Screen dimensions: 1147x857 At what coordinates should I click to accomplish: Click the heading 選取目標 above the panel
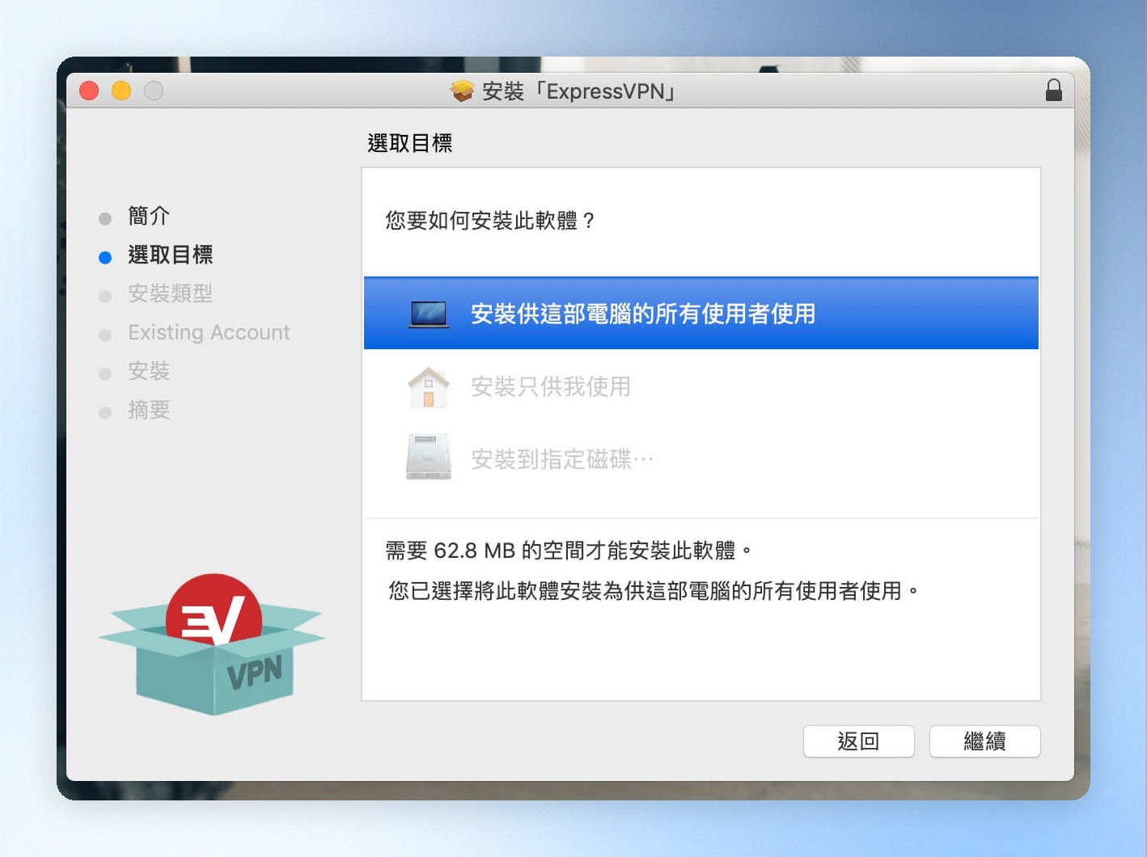[410, 143]
